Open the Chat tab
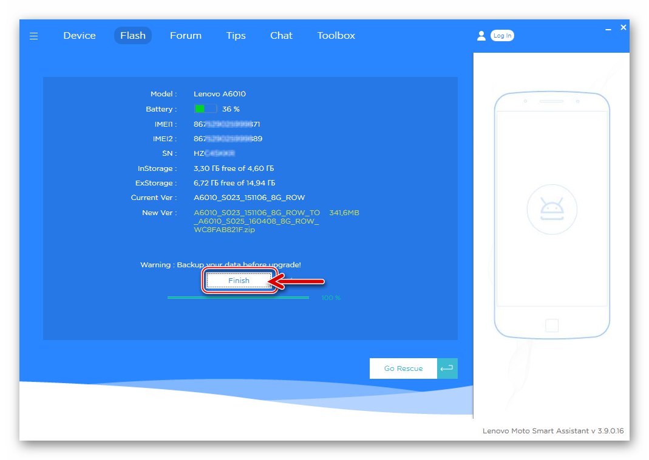Screen dimensions: 649x460 click(x=282, y=36)
